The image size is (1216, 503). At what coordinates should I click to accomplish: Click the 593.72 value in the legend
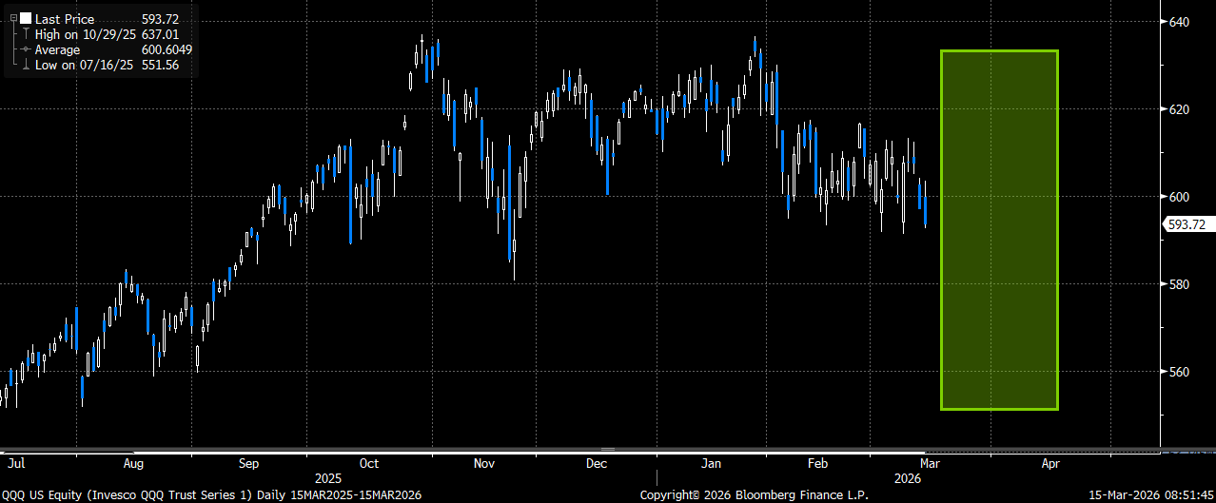coord(159,18)
